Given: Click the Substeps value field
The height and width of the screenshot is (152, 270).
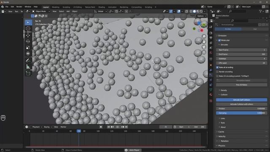Looking at the screenshot, I should coord(241,59).
